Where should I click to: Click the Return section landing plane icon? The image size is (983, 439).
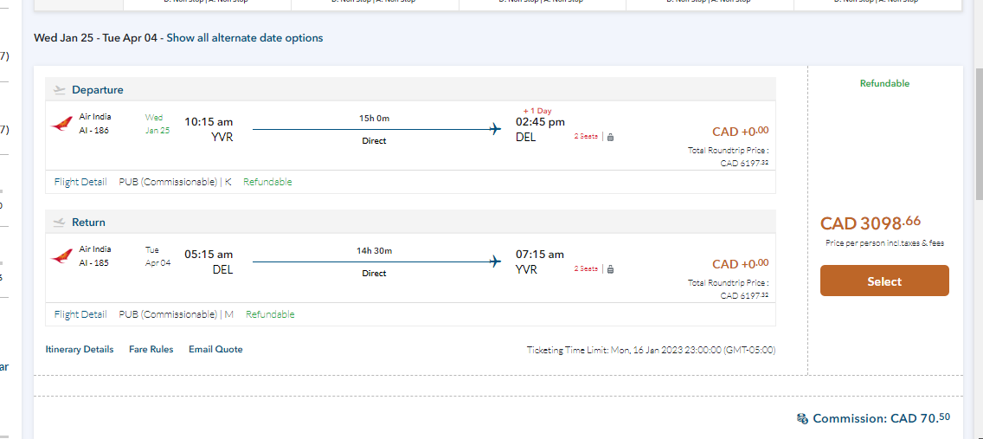60,223
